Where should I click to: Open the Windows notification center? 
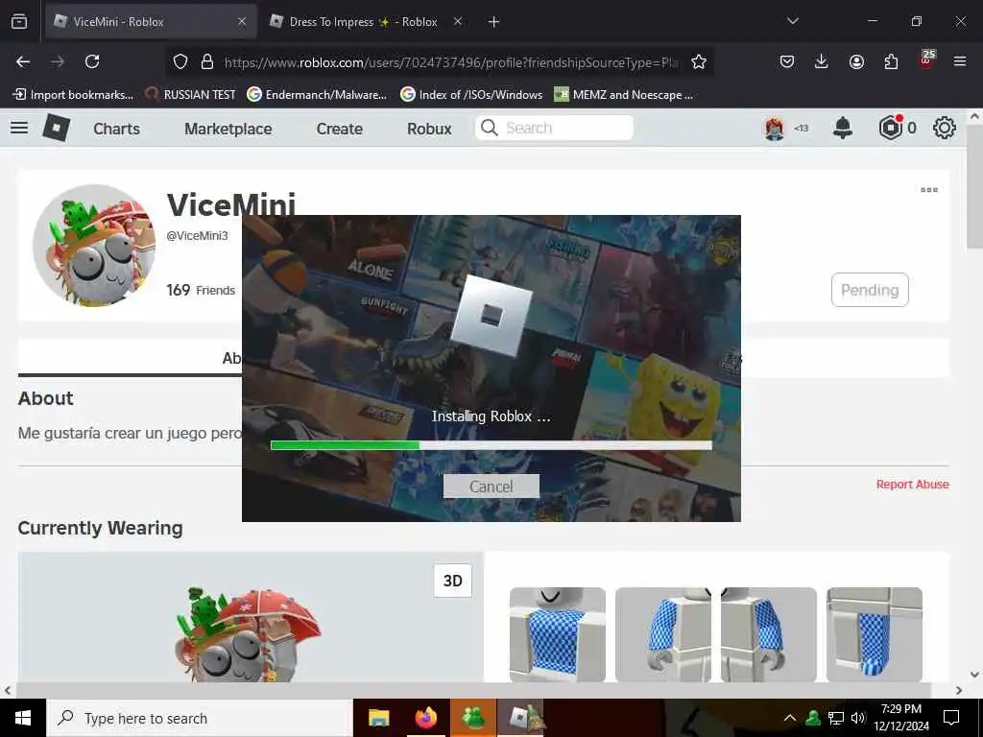pyautogui.click(x=951, y=718)
